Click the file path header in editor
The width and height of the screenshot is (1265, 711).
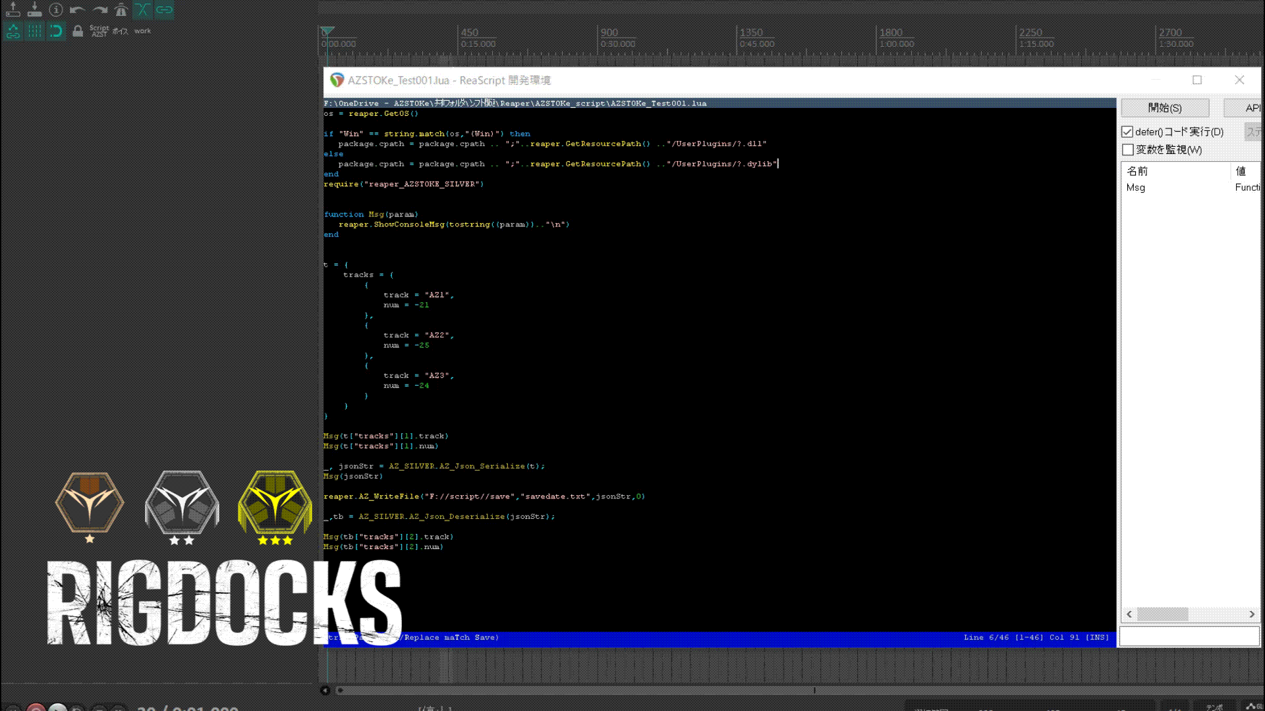(515, 103)
